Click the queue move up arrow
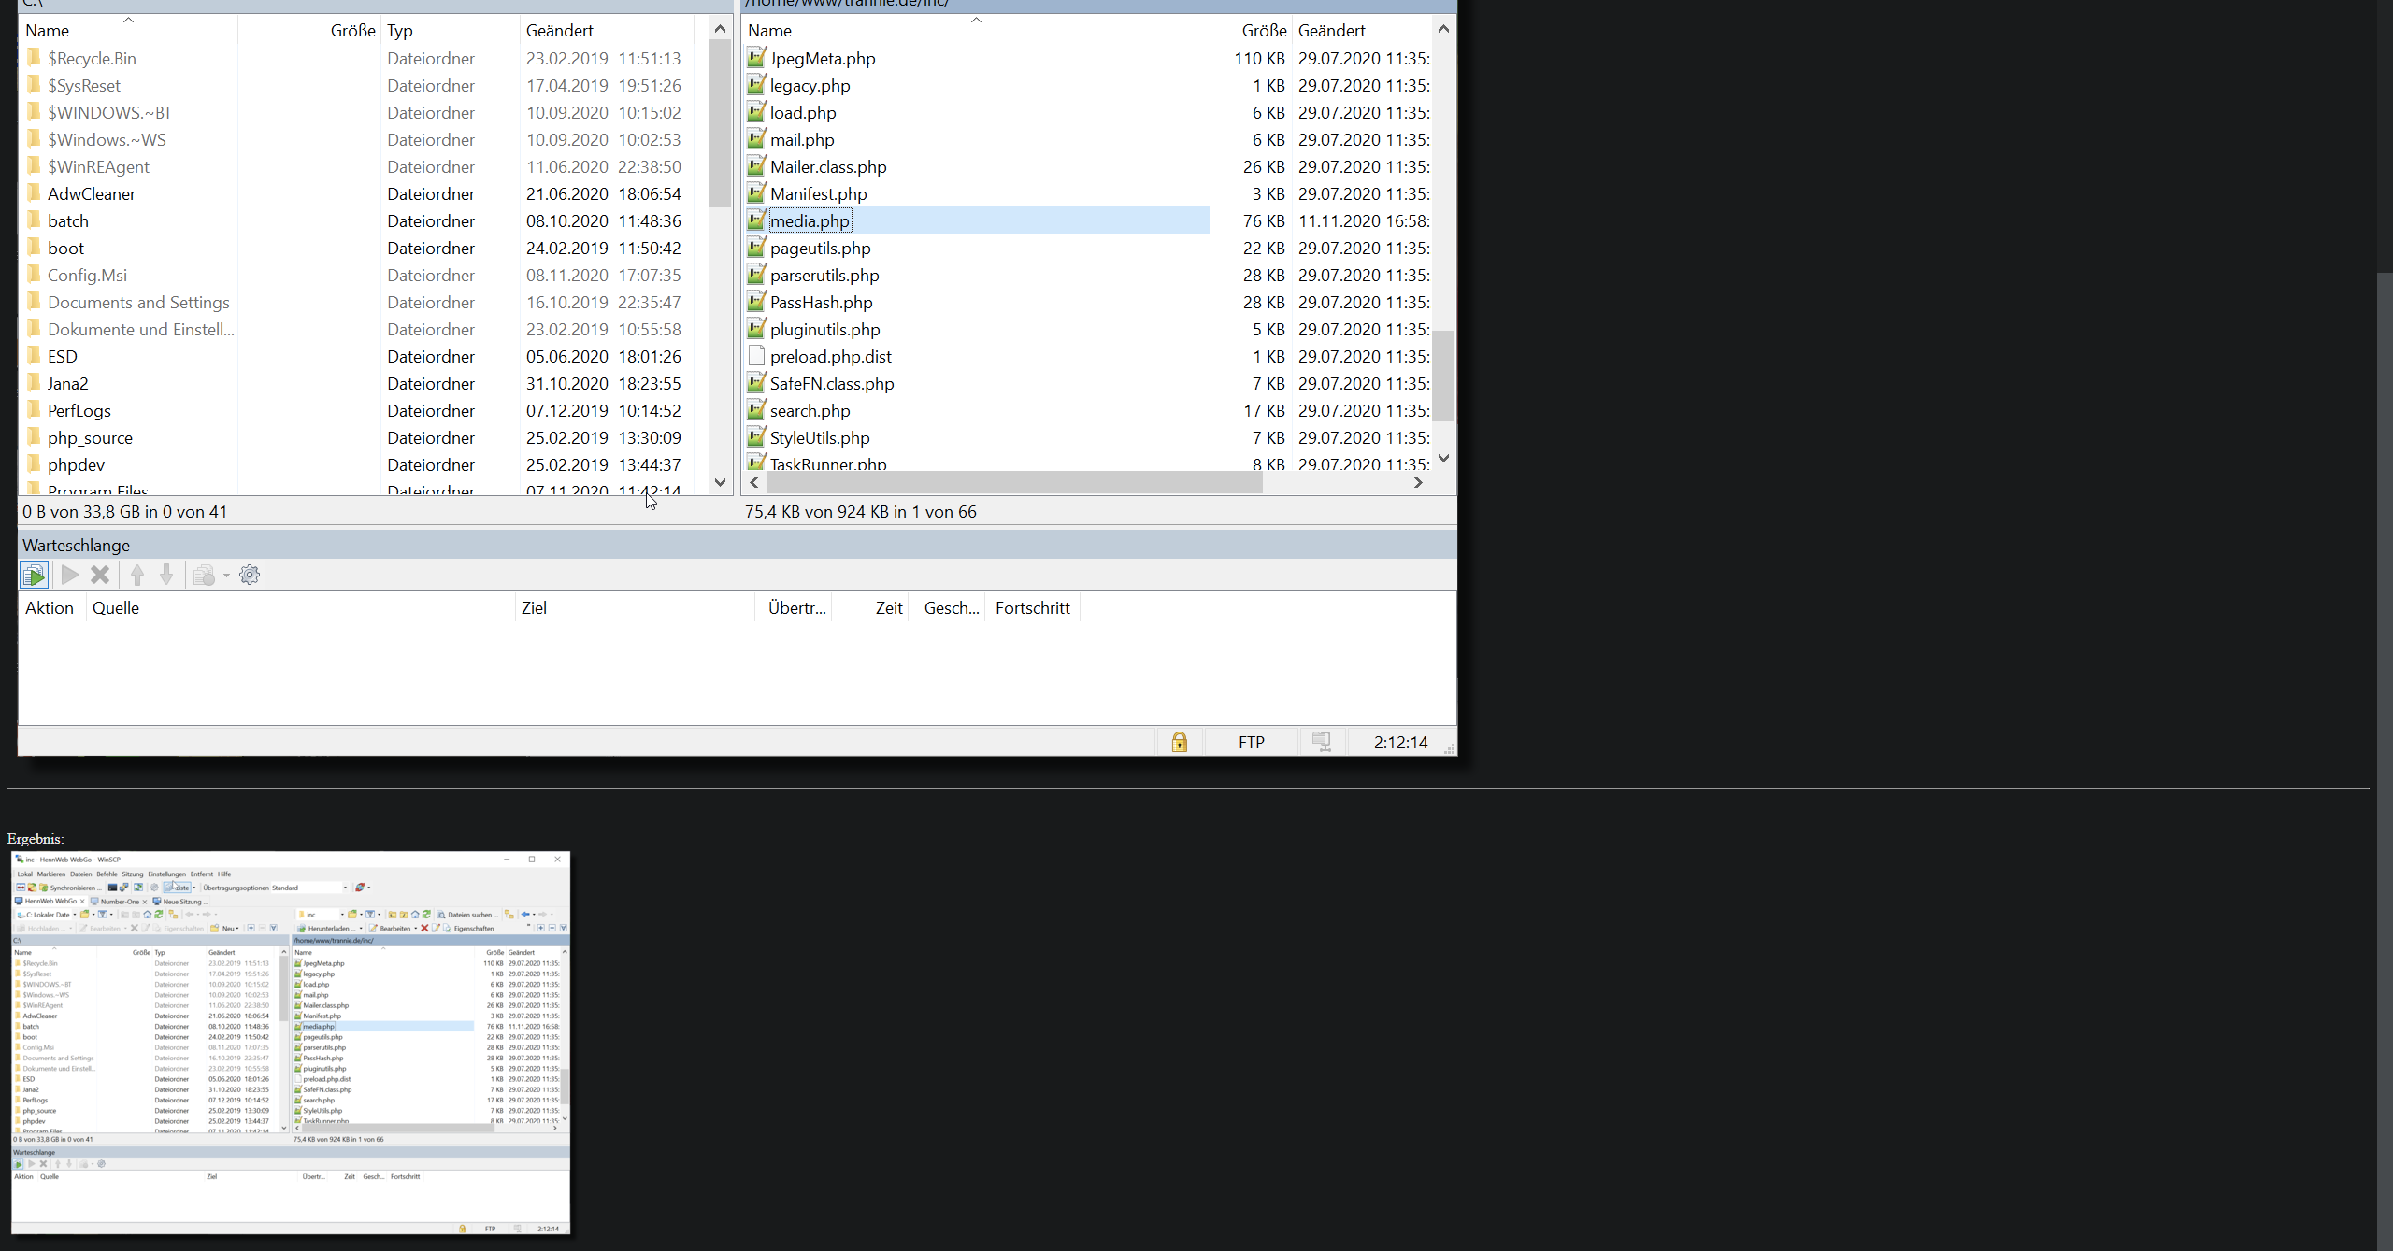2393x1251 pixels. (x=137, y=575)
